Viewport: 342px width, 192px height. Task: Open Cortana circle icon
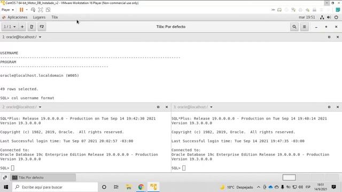click(104, 187)
